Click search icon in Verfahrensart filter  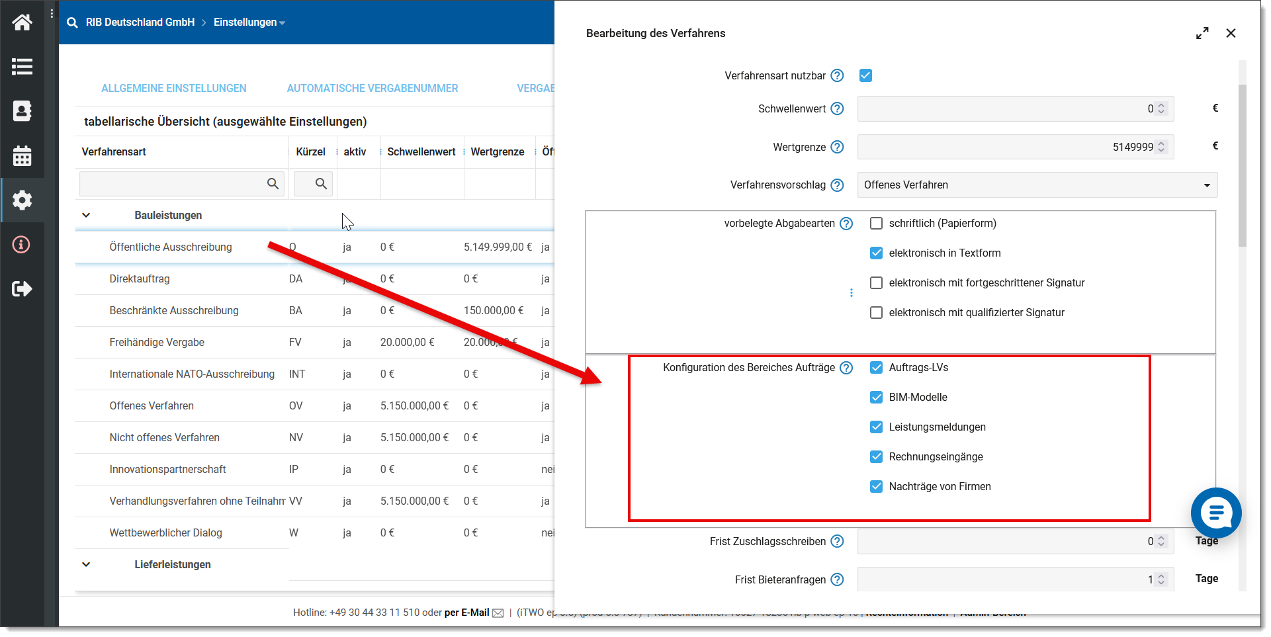pos(273,184)
